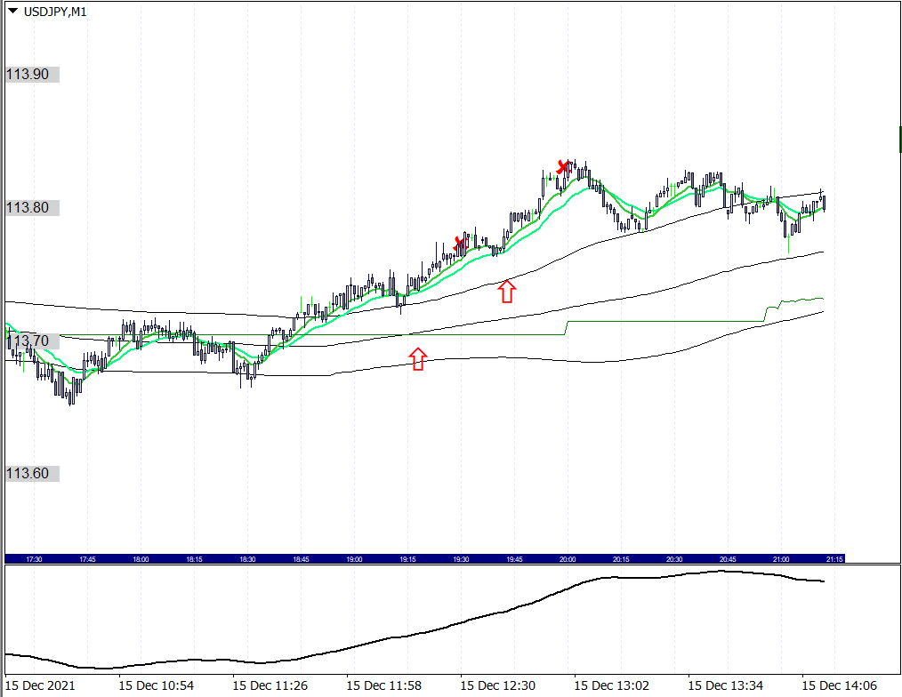902x697 pixels.
Task: Select the 17:30 mark on blue time bar
Action: [x=34, y=559]
